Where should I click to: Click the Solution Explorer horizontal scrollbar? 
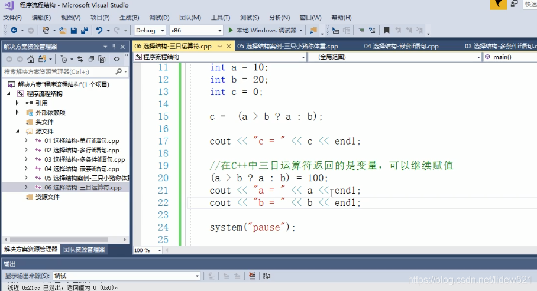[59, 240]
